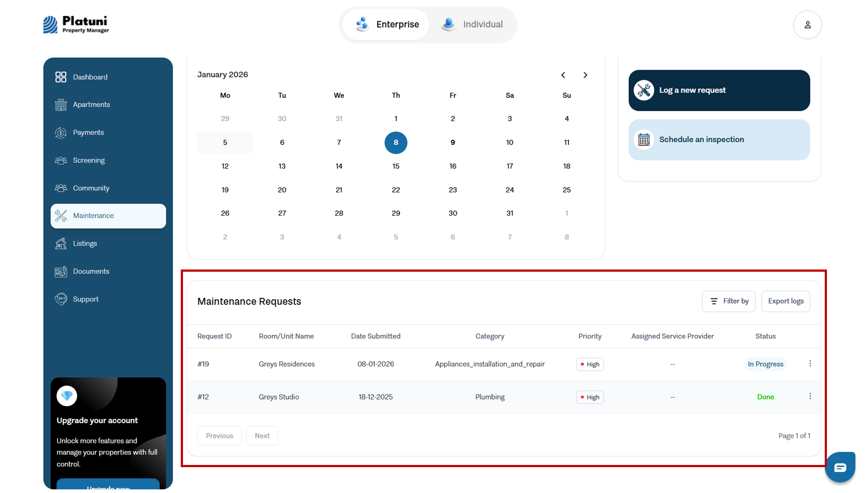This screenshot has width=865, height=493.
Task: Click the Dashboard grid icon
Action: point(61,77)
